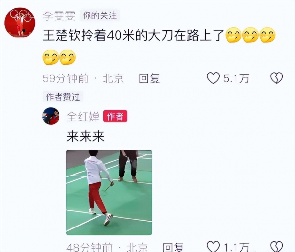This screenshot has height=252, width=295.
Task: Tap the 来来来 reply text
Action: point(86,136)
